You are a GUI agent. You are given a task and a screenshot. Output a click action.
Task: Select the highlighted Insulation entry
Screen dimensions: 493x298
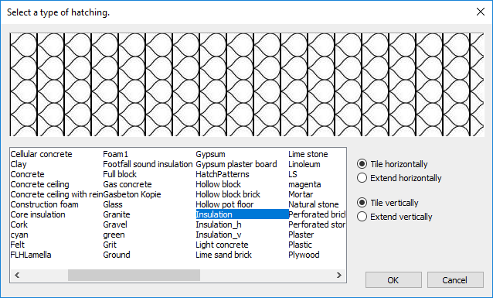tap(242, 215)
